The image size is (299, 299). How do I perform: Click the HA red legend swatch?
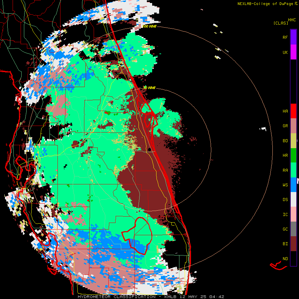(293, 111)
